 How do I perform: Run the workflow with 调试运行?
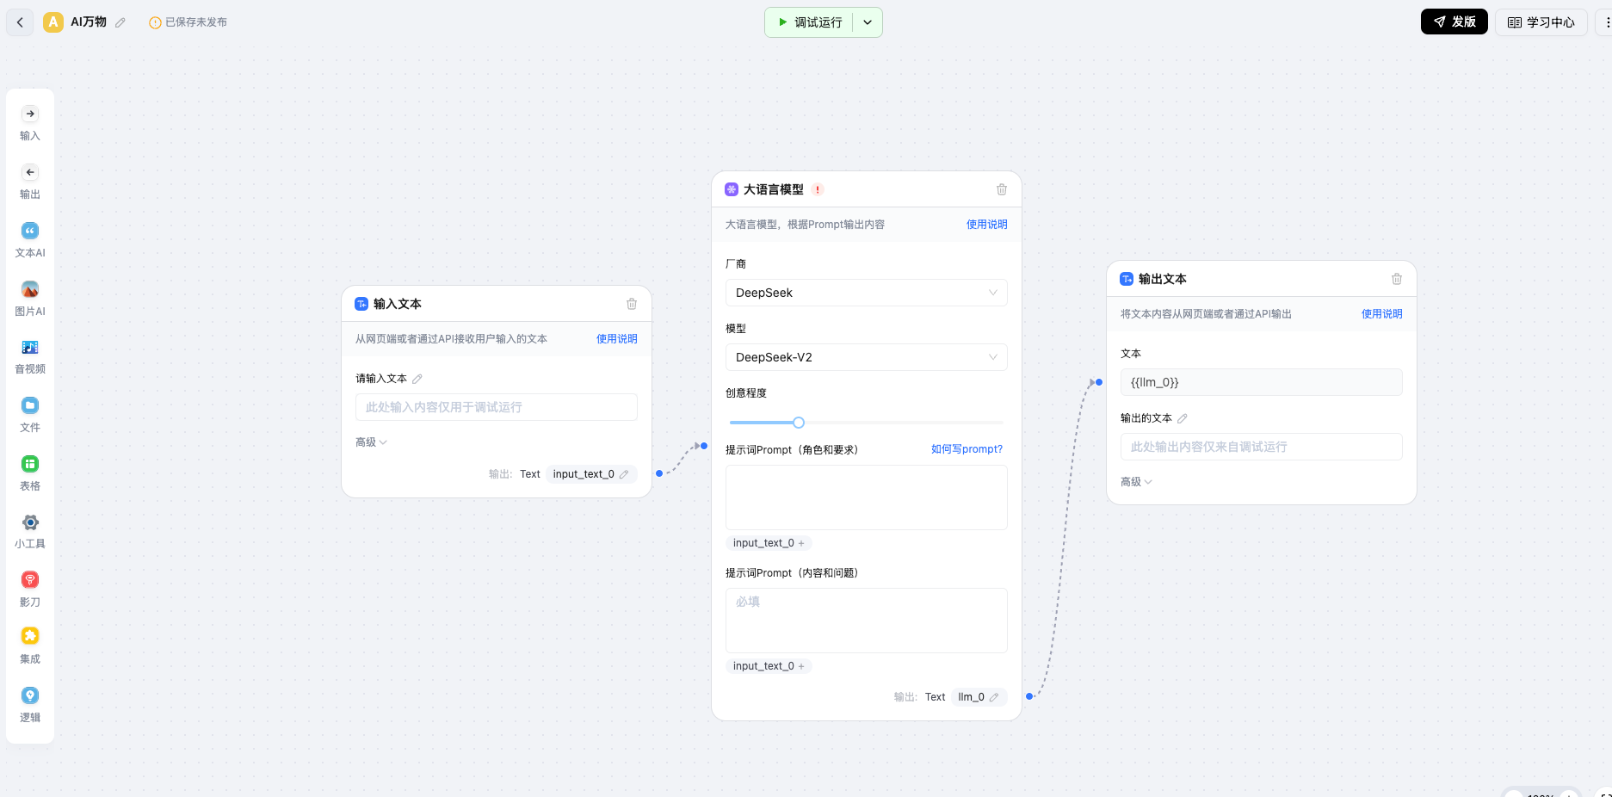[x=809, y=22]
